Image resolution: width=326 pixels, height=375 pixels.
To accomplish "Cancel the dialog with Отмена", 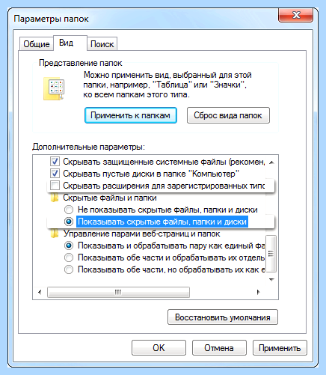I will [219, 348].
